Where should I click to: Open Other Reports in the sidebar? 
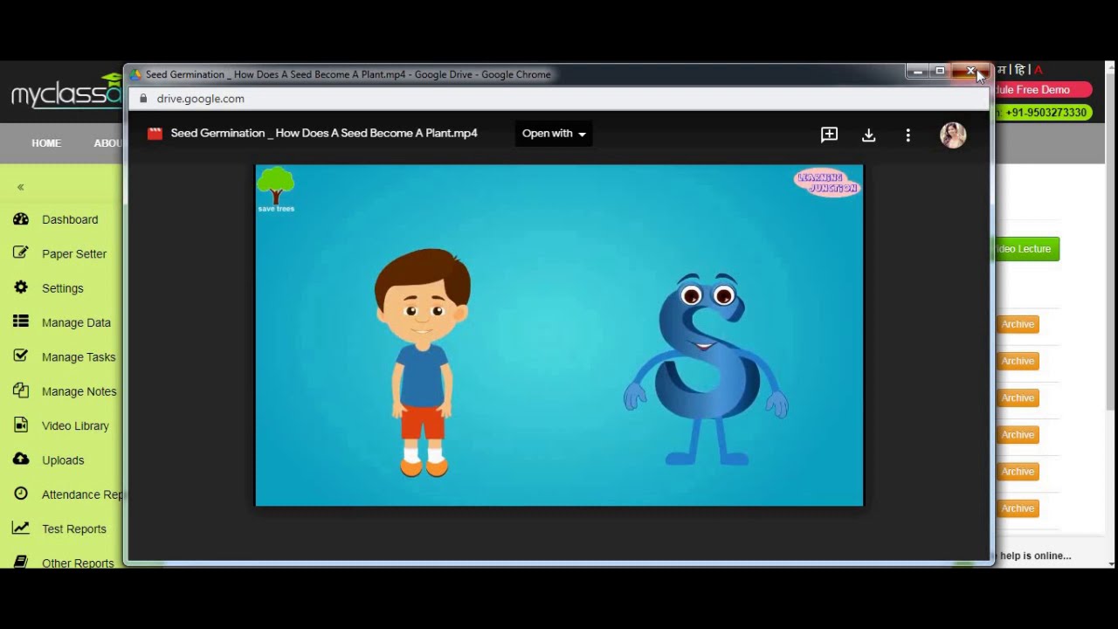78,563
